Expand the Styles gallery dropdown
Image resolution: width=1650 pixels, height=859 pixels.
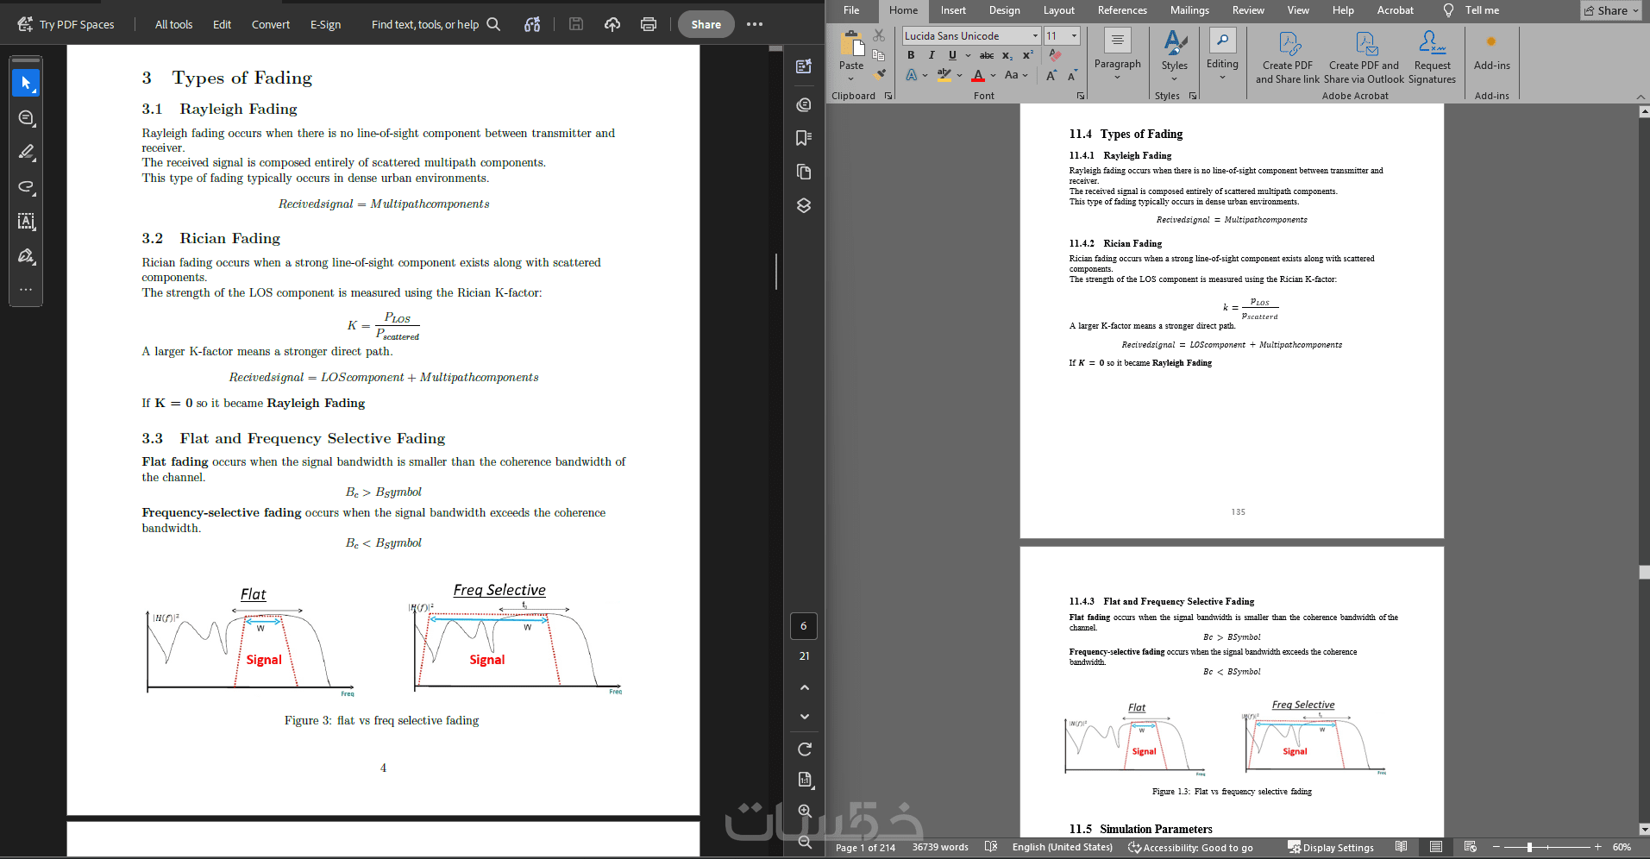[1174, 78]
